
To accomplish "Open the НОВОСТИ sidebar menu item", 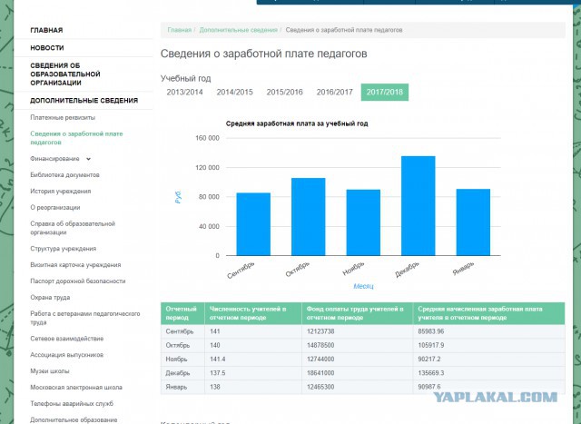I will [47, 47].
